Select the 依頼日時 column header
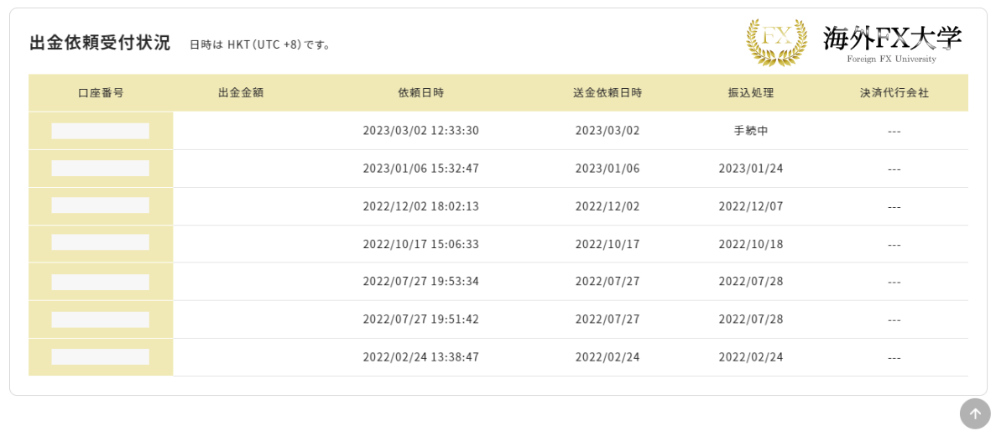The image size is (996, 431). tap(420, 93)
